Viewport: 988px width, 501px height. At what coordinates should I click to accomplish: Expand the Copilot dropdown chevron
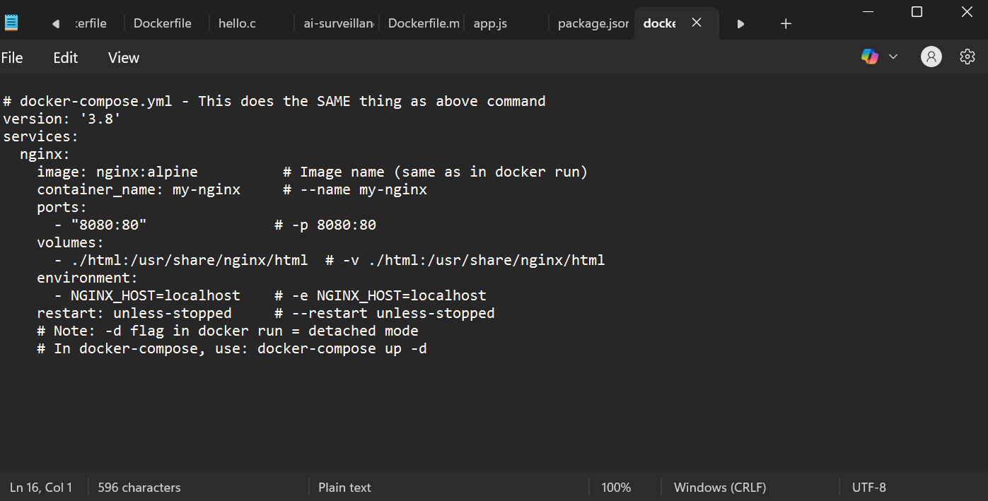(893, 57)
